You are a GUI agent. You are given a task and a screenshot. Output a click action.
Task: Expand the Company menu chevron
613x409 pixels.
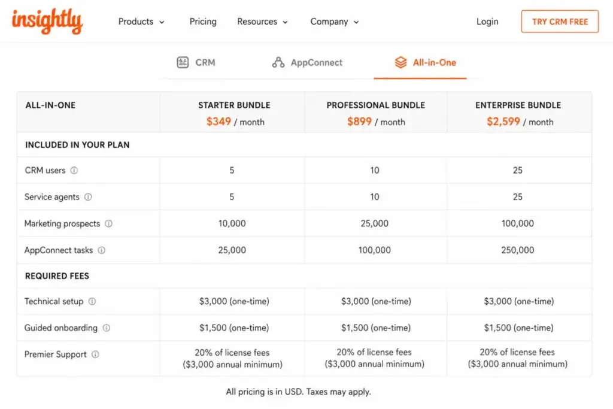(356, 22)
